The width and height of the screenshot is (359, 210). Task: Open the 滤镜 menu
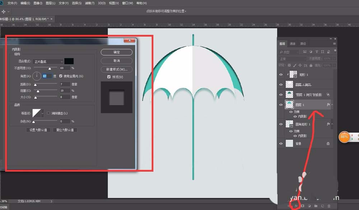(89, 3)
